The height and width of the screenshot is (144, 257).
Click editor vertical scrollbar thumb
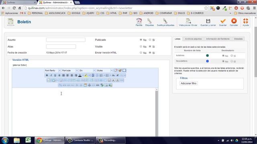(x=157, y=114)
